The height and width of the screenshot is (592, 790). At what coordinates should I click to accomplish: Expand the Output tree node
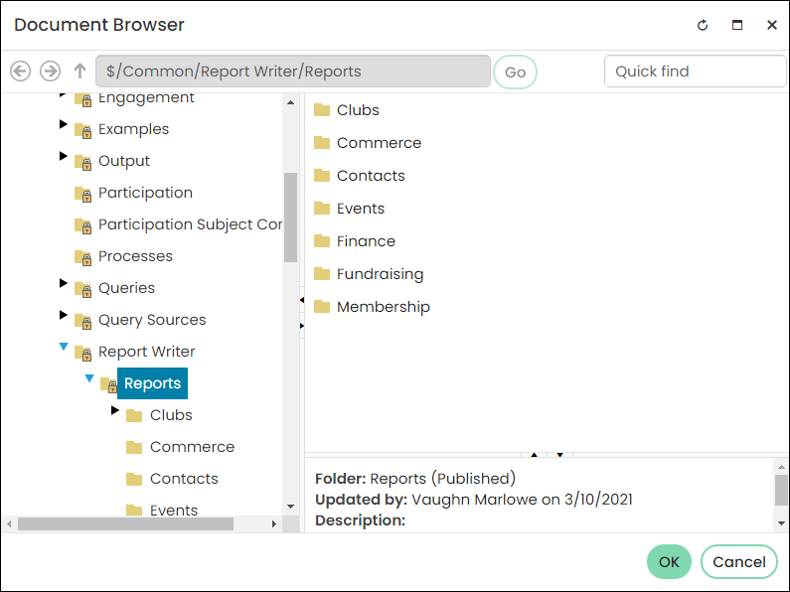pos(63,156)
